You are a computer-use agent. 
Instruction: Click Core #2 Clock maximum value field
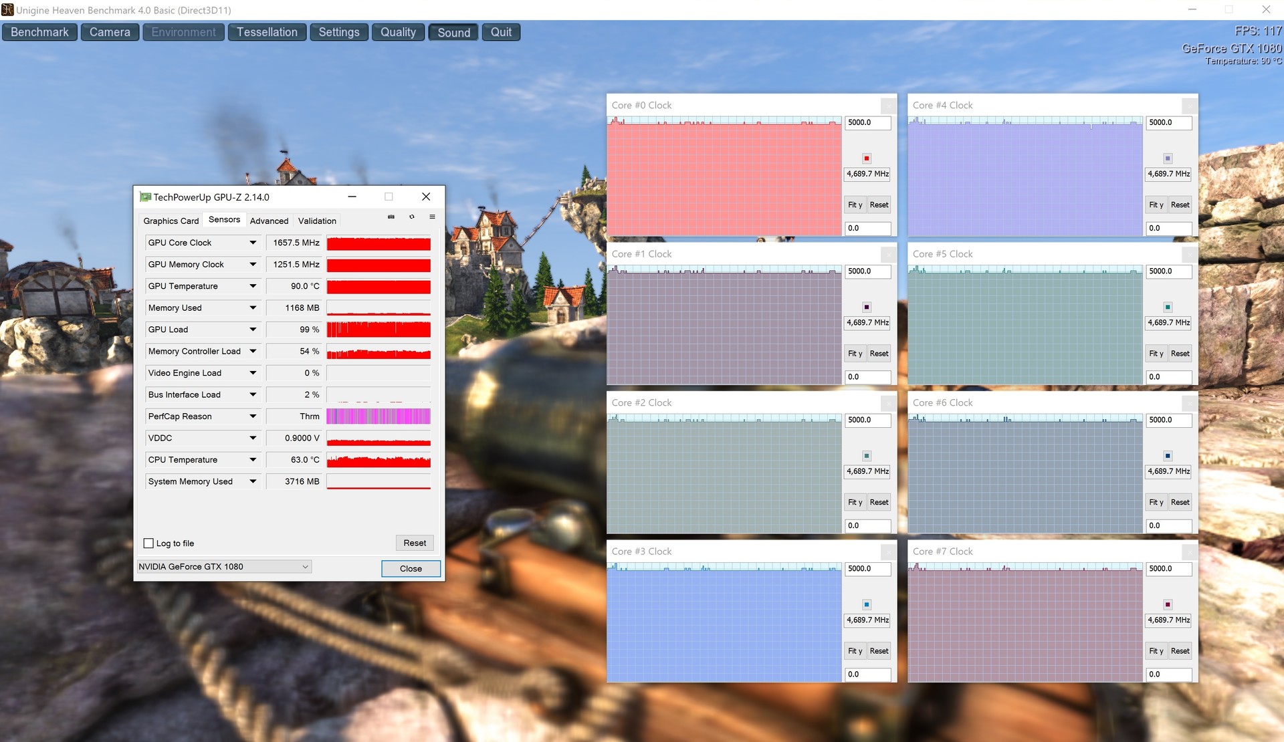[x=867, y=420]
